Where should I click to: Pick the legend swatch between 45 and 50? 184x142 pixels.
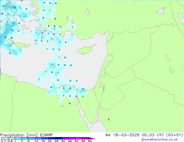click(x=85, y=138)
